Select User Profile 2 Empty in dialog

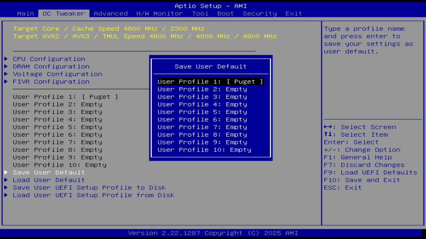pos(202,89)
